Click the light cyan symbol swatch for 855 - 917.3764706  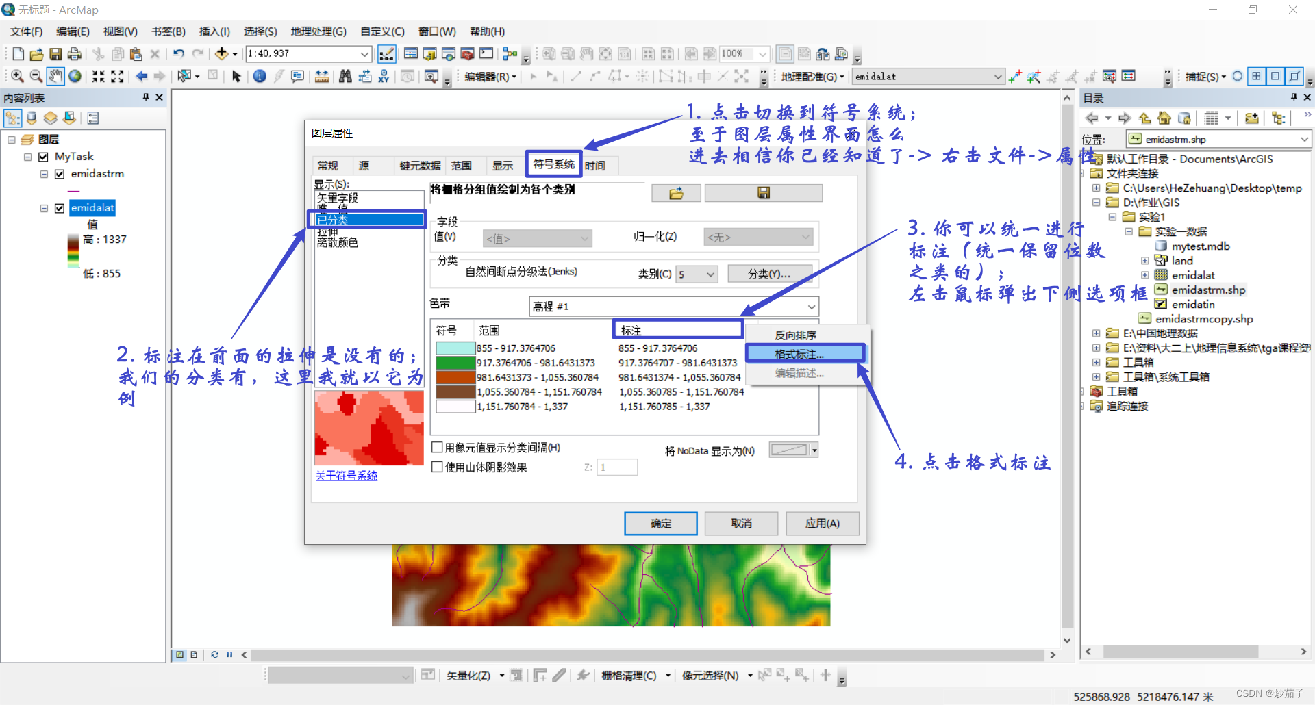point(455,348)
